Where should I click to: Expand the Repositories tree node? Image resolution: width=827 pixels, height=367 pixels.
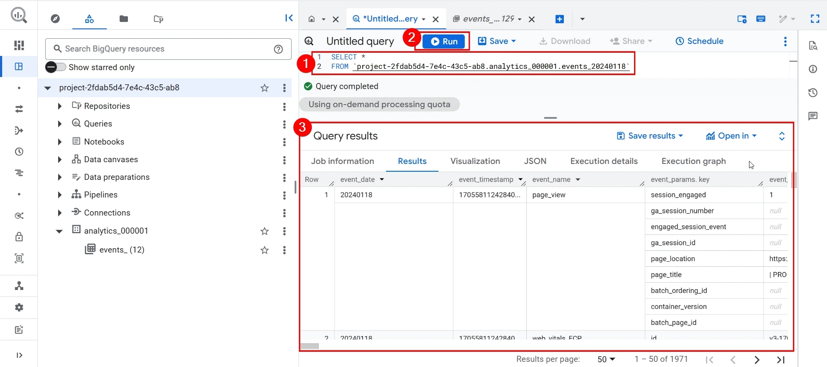click(59, 106)
